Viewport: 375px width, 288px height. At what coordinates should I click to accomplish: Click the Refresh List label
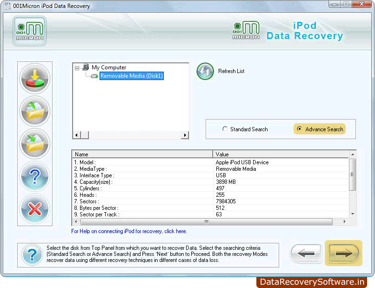pos(231,71)
